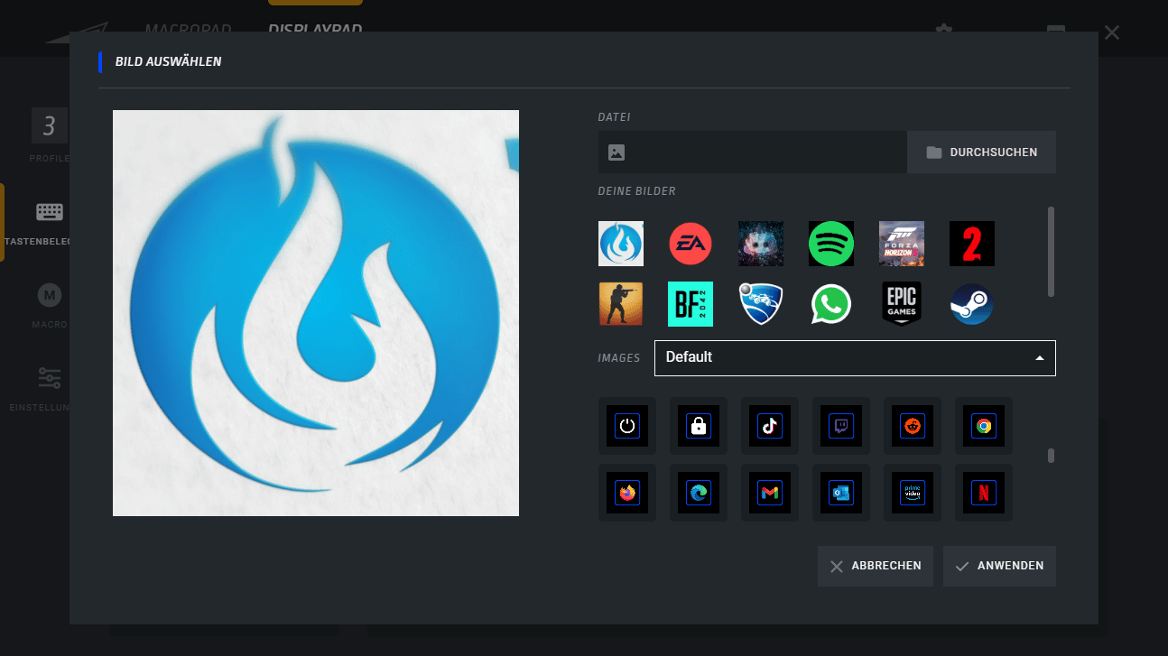Click the Deine Bilder scrollbar

coord(1051,251)
